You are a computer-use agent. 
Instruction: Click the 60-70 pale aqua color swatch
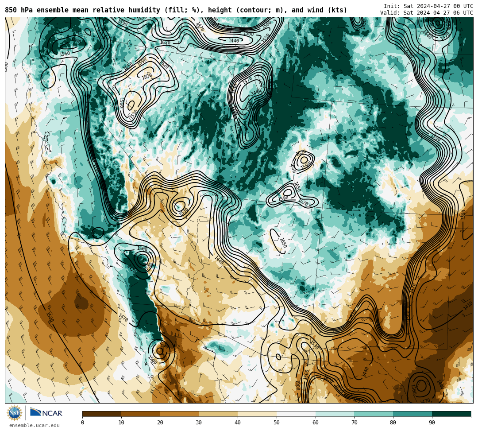pyautogui.click(x=335, y=414)
